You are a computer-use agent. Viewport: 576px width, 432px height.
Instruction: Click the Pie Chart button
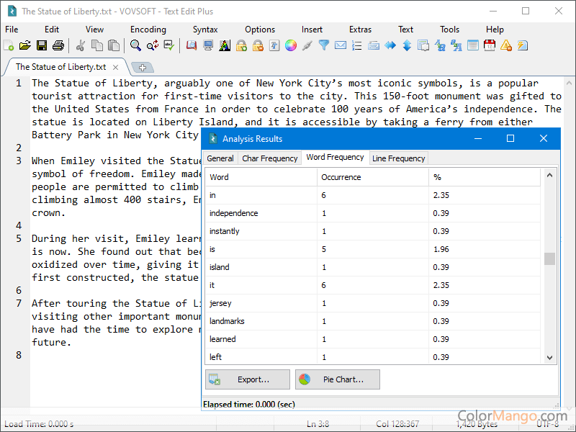pos(337,379)
